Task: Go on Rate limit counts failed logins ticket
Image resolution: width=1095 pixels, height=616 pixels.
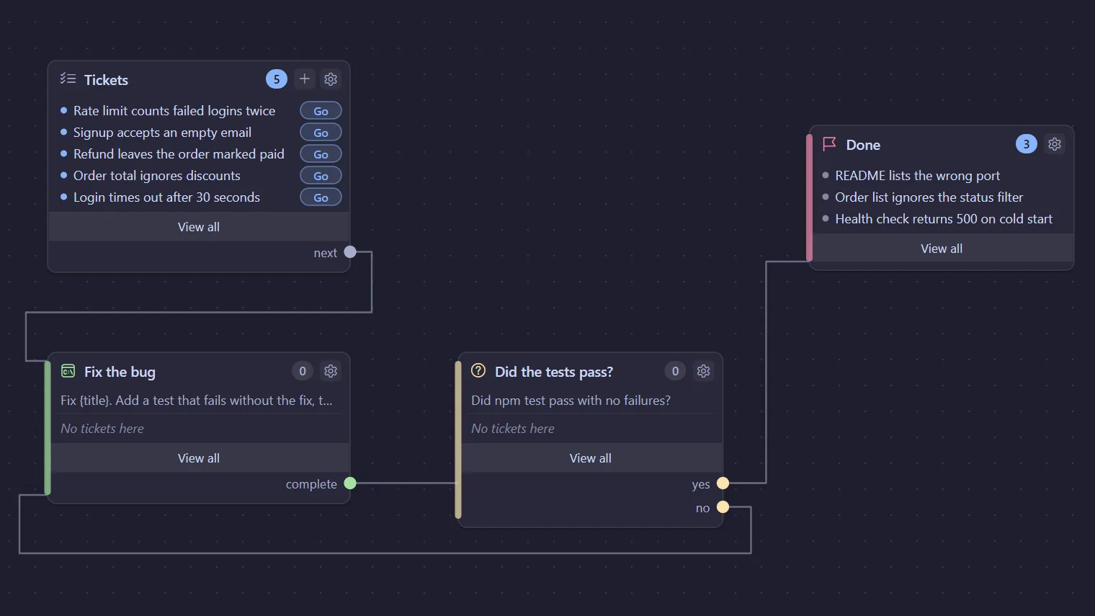Action: (321, 111)
